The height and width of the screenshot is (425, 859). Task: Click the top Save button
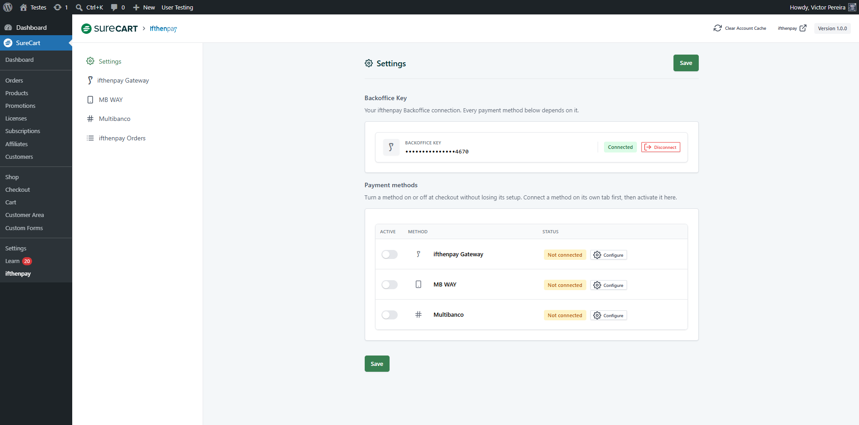click(686, 63)
